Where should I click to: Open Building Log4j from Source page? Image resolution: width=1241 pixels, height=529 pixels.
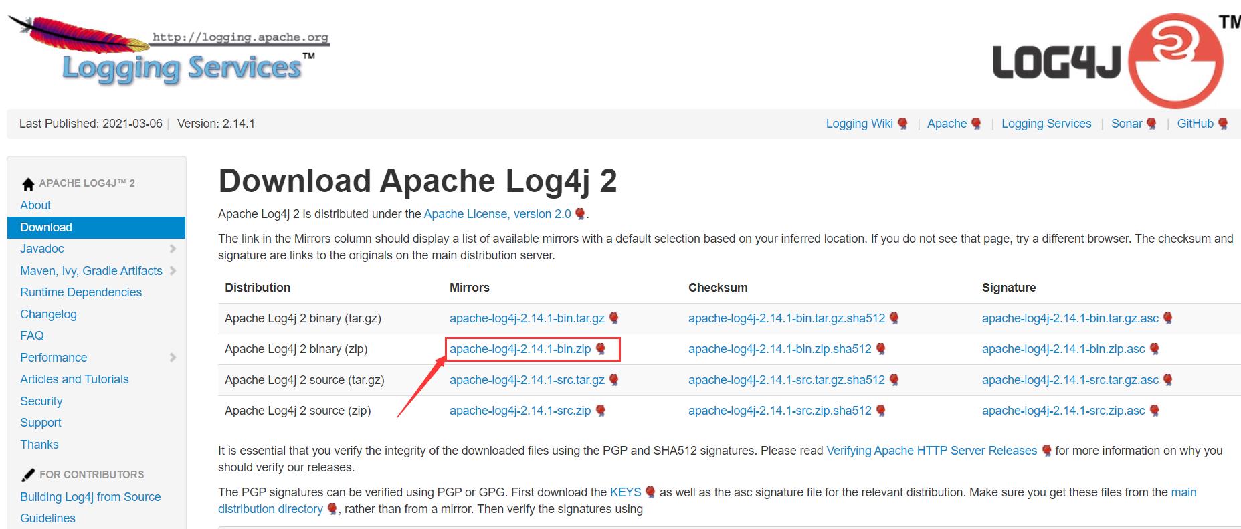90,497
